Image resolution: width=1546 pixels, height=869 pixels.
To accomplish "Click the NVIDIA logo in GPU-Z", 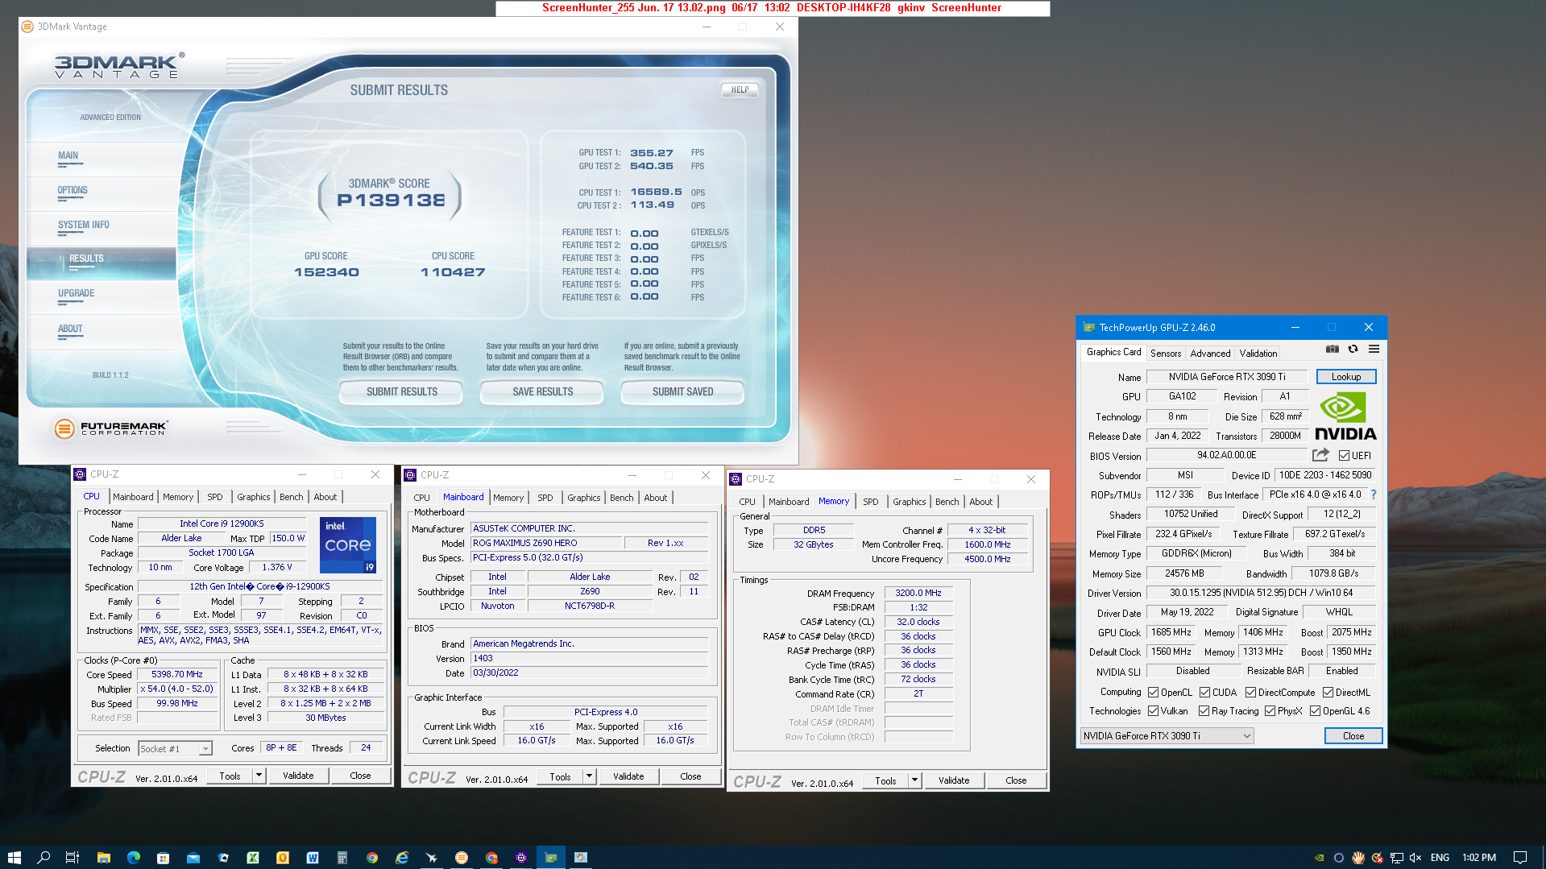I will [1345, 416].
